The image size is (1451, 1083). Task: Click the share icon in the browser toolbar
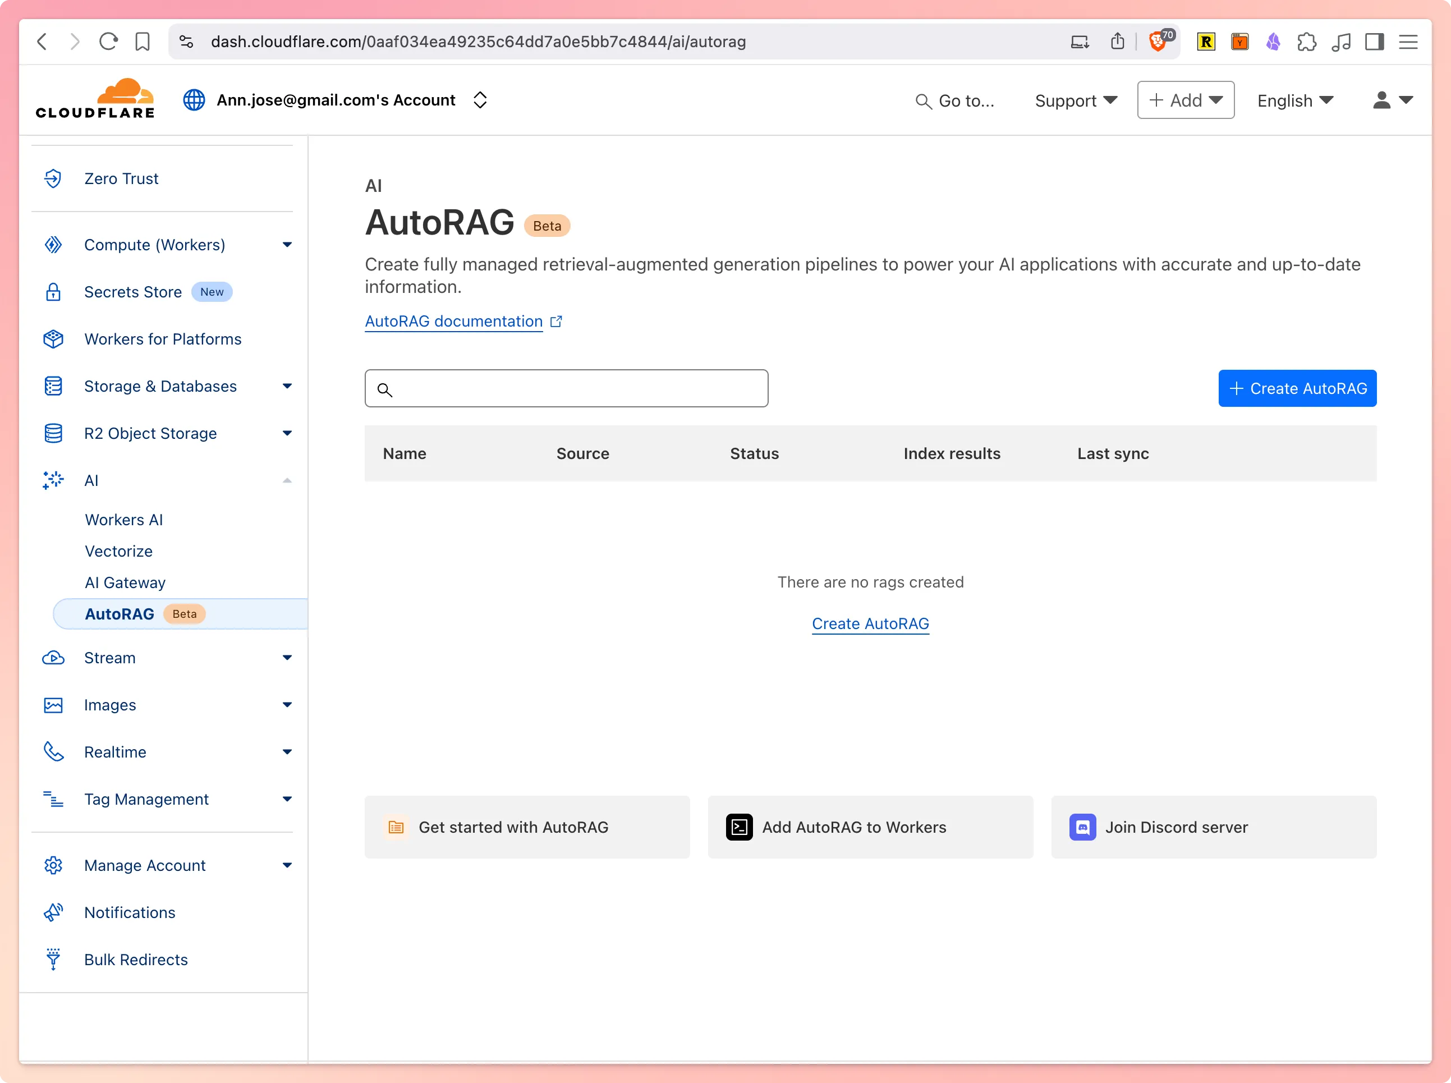[x=1117, y=42]
